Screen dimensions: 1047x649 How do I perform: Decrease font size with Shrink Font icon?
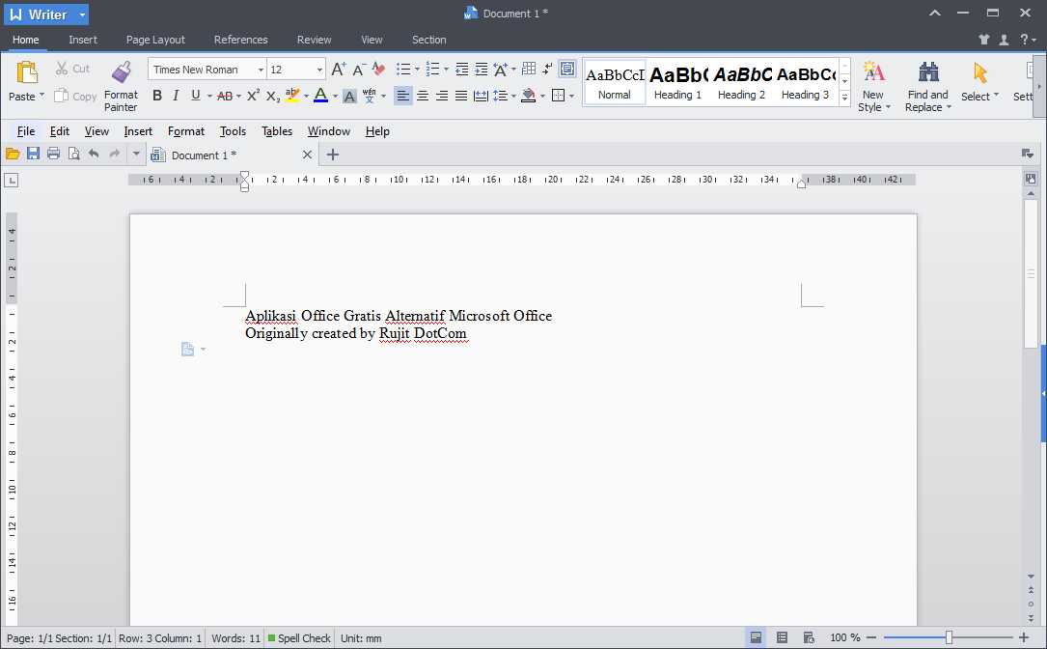pyautogui.click(x=359, y=69)
